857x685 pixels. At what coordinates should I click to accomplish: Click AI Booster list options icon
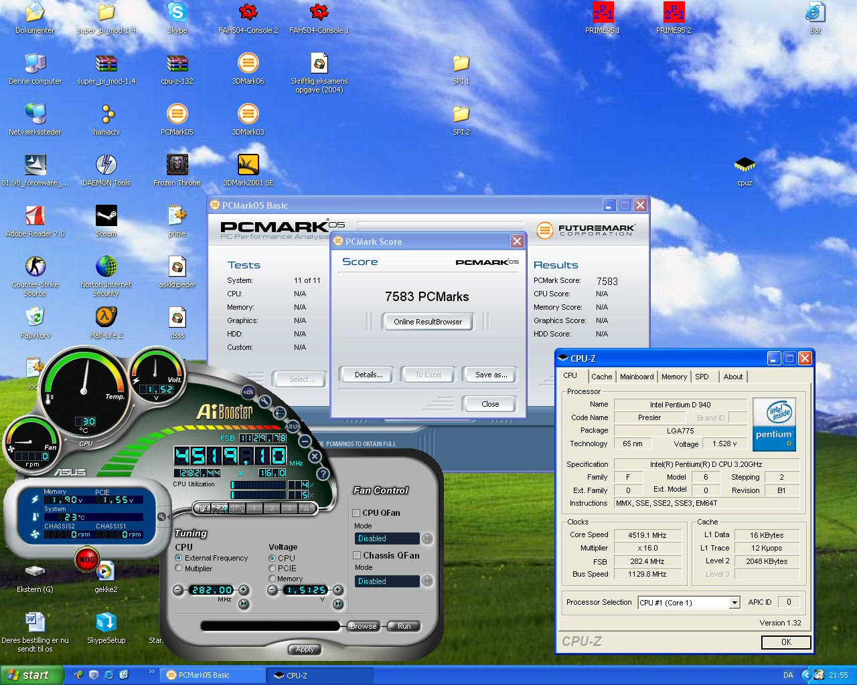pos(279,413)
